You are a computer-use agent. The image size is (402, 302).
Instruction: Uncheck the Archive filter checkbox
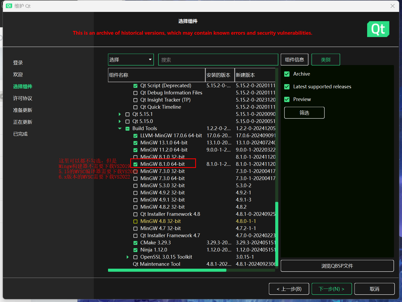pyautogui.click(x=287, y=74)
